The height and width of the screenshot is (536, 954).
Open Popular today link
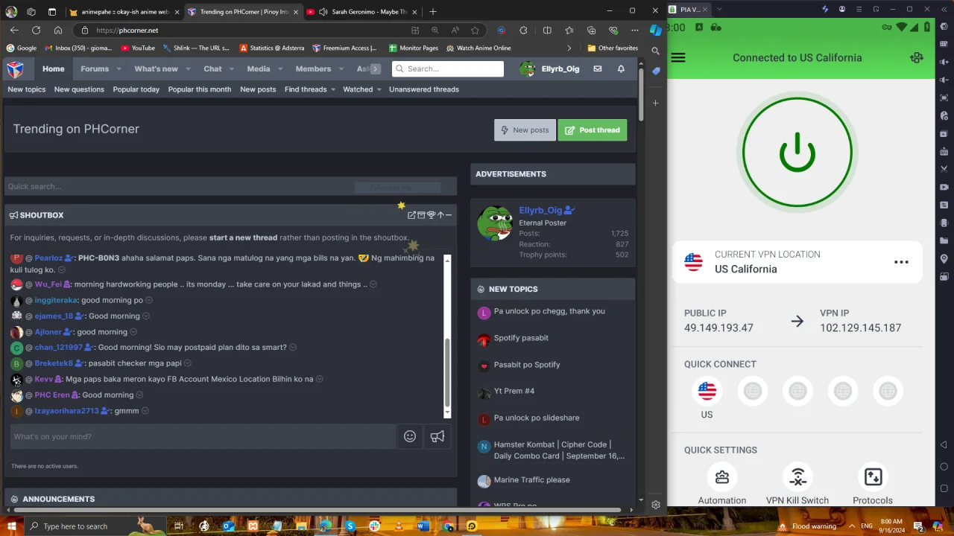136,89
